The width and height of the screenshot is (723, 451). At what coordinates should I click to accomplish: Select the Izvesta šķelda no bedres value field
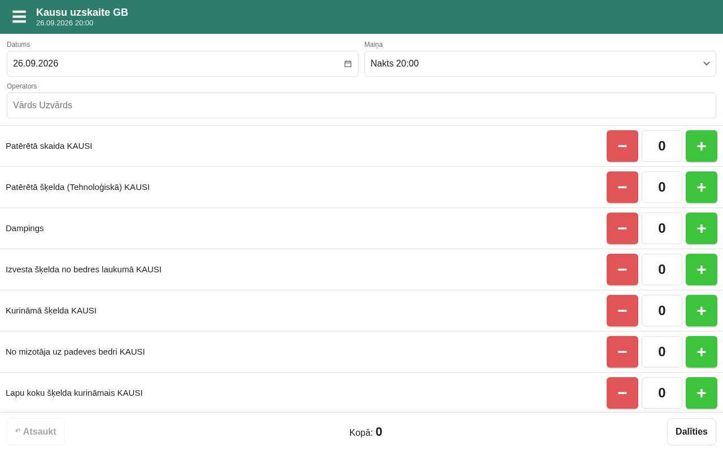(662, 269)
